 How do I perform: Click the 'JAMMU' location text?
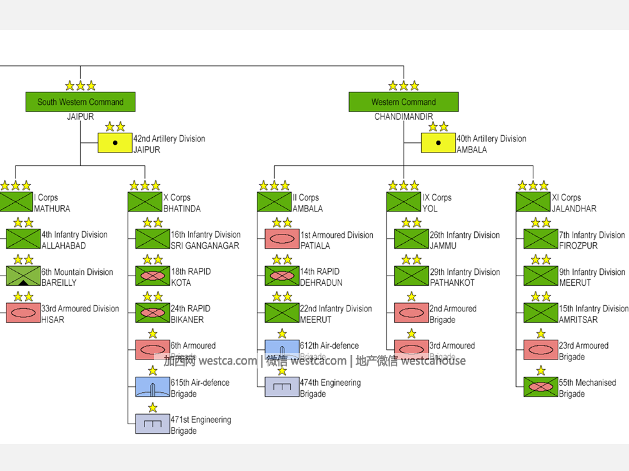coord(443,245)
